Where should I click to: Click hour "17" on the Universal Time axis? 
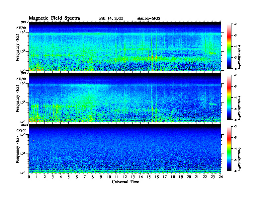pos(165,177)
